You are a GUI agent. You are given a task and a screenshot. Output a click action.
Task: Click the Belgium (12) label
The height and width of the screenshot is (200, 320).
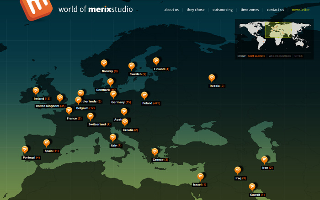click(x=85, y=108)
